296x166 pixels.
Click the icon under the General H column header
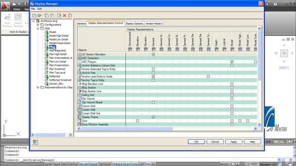(x=161, y=49)
